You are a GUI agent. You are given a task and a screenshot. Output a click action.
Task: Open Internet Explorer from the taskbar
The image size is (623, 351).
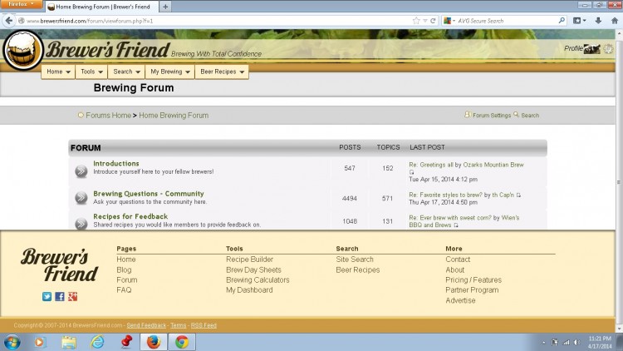tap(97, 342)
